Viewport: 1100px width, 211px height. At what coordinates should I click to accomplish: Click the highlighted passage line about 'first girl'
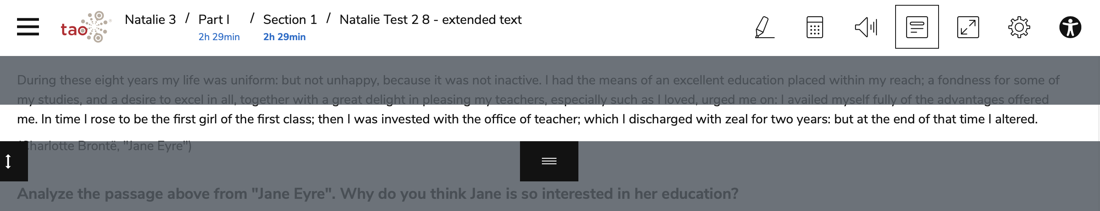[527, 119]
